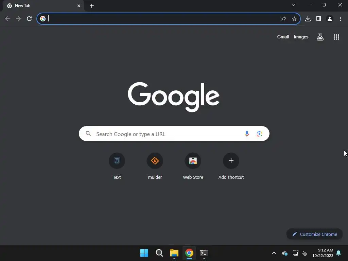Share this page using the share icon

tap(283, 19)
